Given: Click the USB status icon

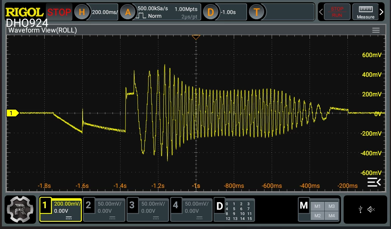Looking at the screenshot, I should point(360,210).
